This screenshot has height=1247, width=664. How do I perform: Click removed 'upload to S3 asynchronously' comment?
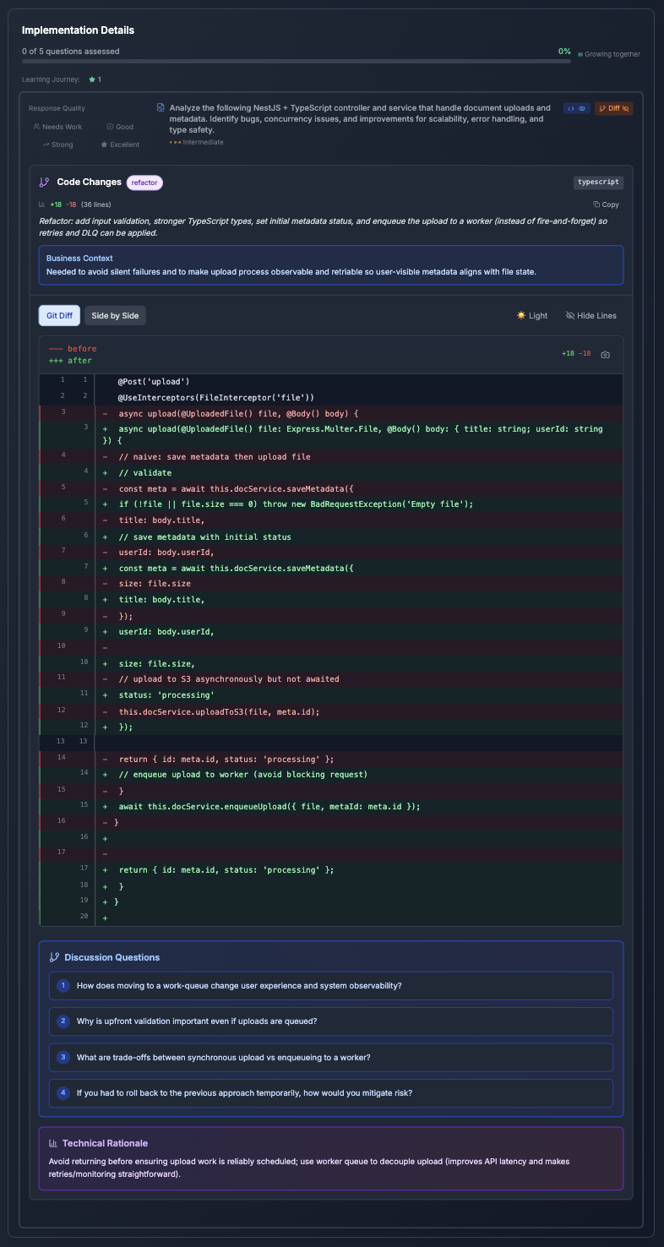[x=331, y=678]
